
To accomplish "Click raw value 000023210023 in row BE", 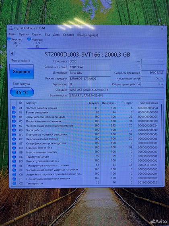I will [148, 165].
